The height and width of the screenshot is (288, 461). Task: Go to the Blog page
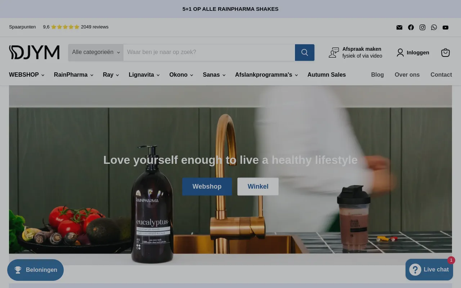(x=377, y=75)
